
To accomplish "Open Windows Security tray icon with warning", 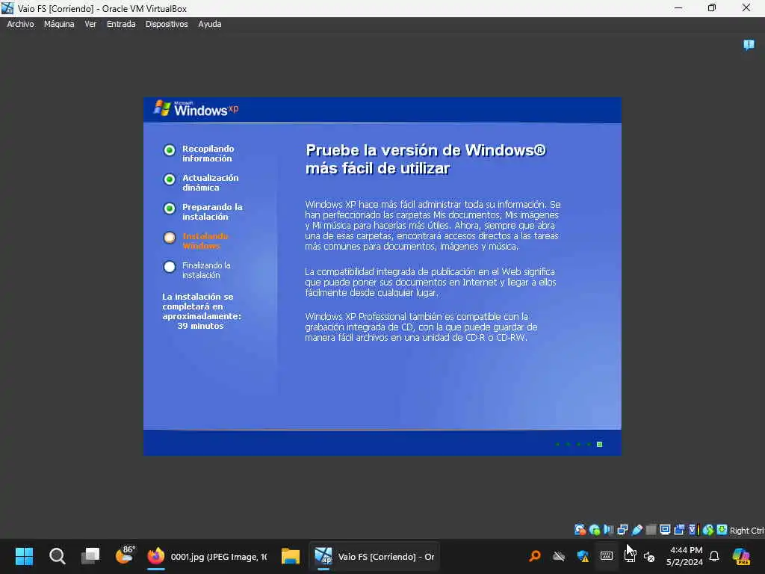I will [x=583, y=556].
